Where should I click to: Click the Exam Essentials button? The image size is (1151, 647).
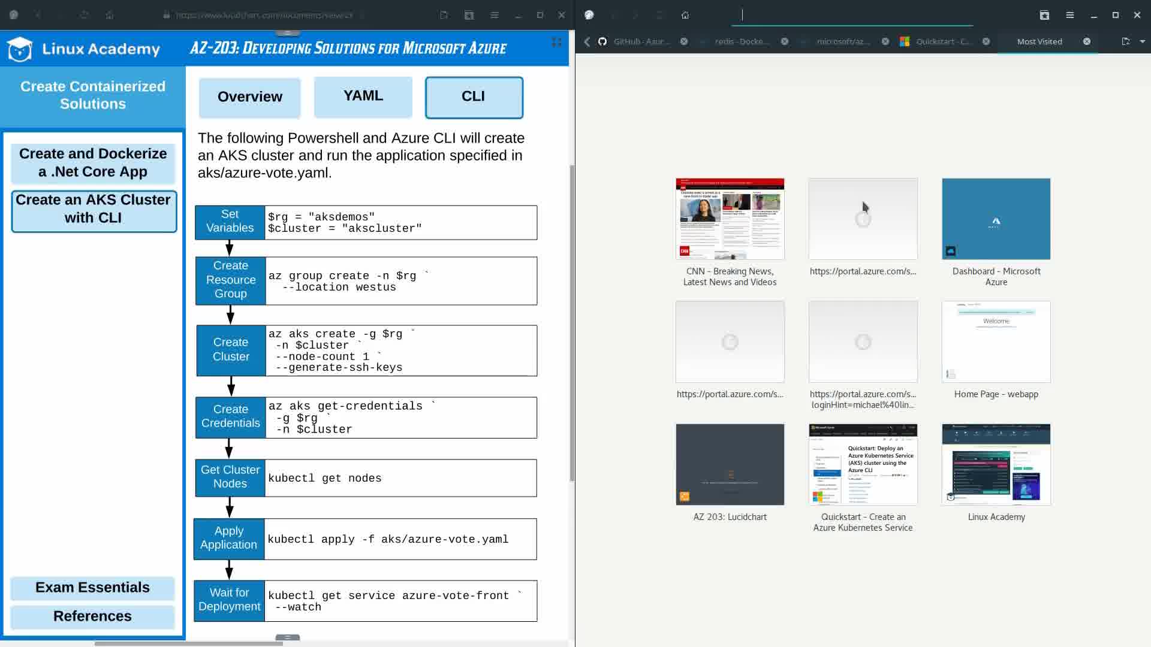pyautogui.click(x=92, y=588)
